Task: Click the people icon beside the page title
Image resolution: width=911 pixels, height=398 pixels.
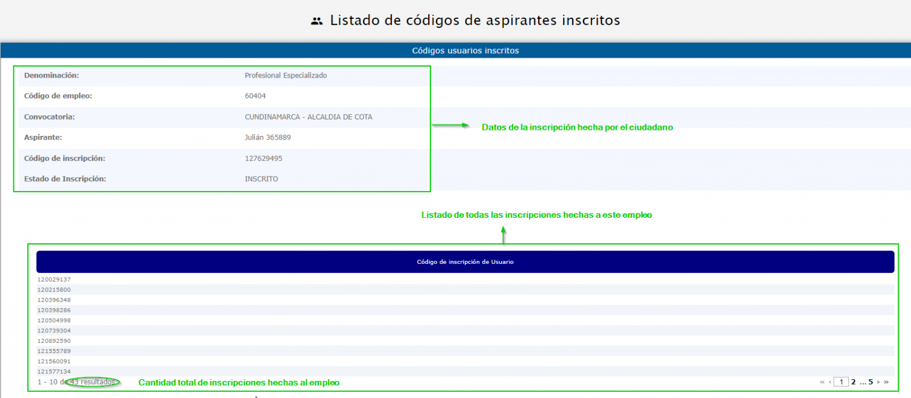Action: coord(316,21)
